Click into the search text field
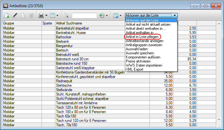 [84, 15]
